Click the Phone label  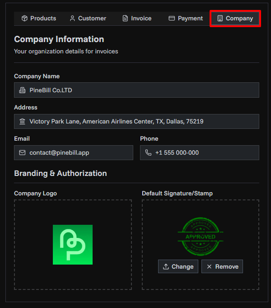149,139
